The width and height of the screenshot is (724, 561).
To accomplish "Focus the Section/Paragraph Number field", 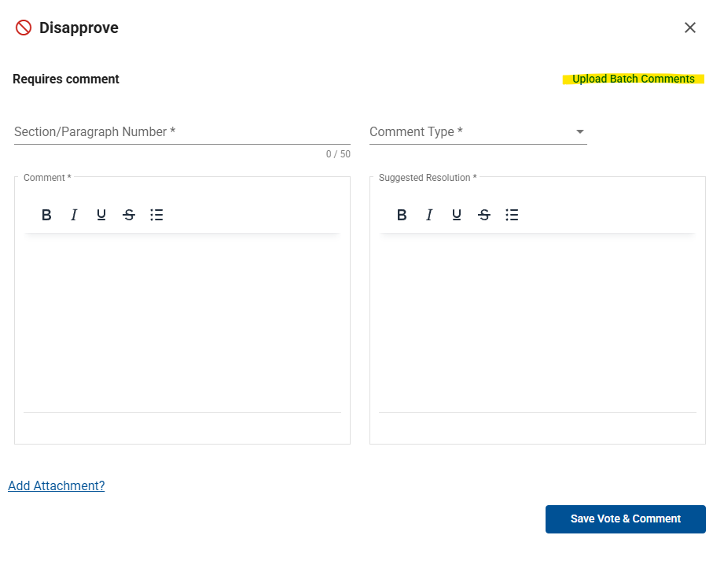I will click(x=182, y=132).
